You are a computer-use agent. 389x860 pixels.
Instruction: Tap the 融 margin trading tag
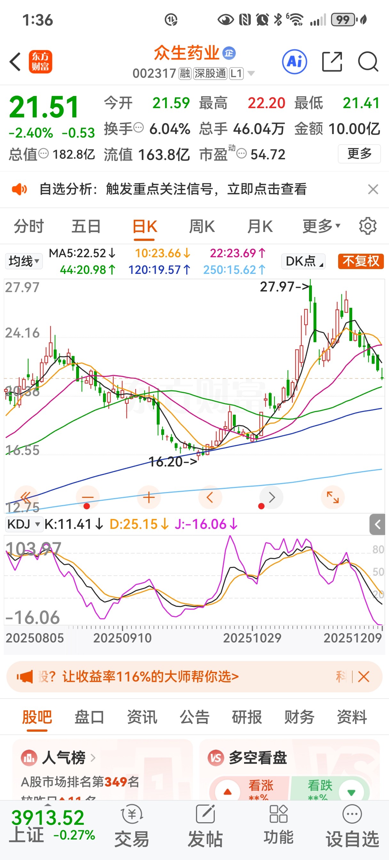click(x=185, y=74)
